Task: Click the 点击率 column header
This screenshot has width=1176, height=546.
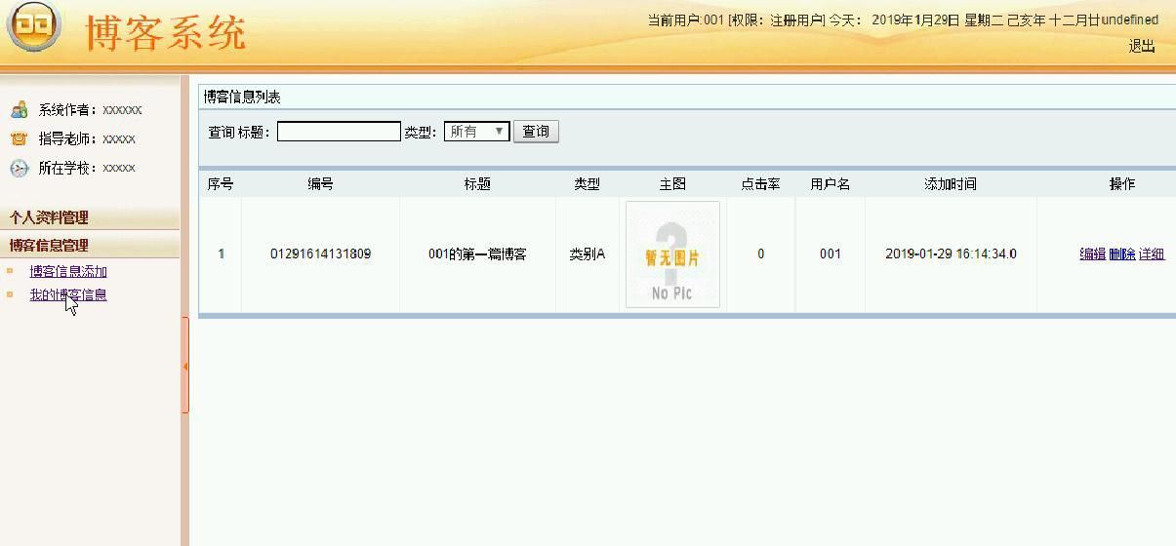Action: pos(760,183)
